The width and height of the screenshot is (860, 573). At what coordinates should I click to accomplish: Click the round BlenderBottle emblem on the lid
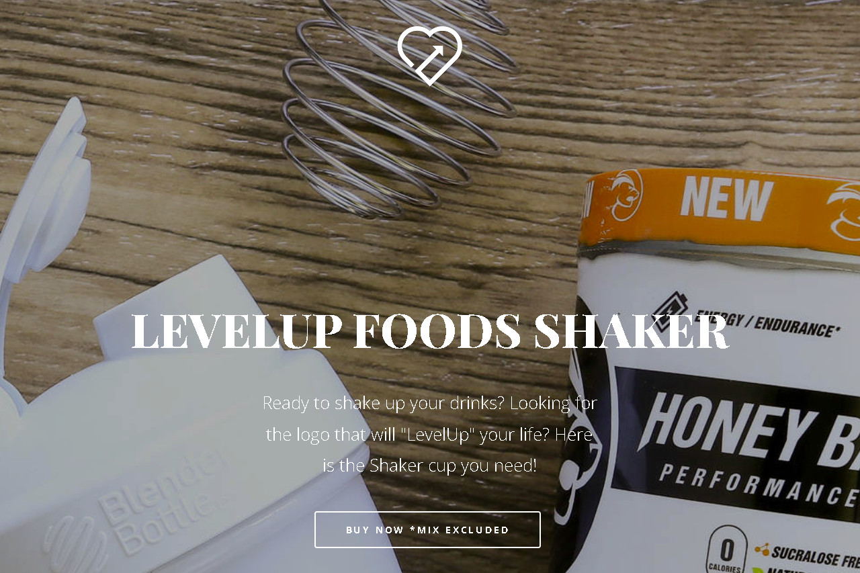(75, 544)
